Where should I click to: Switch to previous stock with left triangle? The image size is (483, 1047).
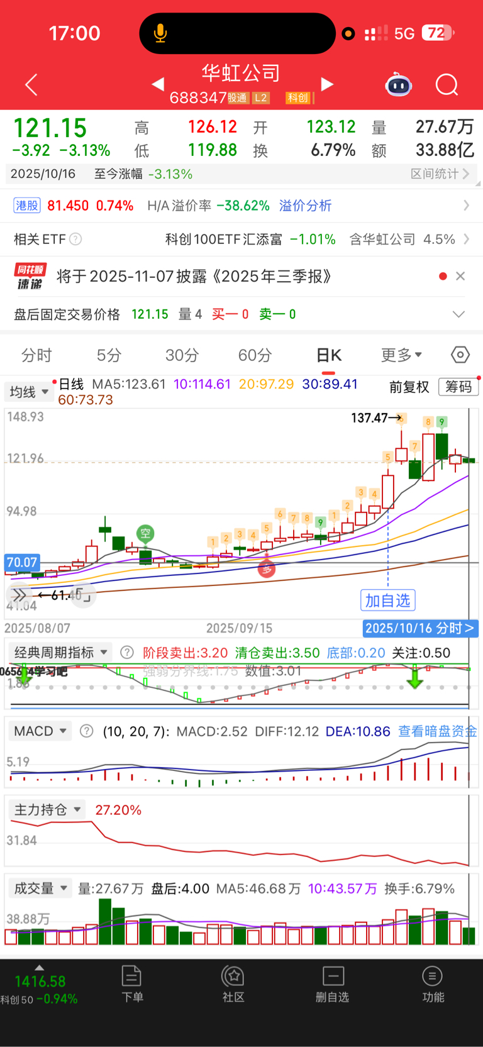point(158,84)
